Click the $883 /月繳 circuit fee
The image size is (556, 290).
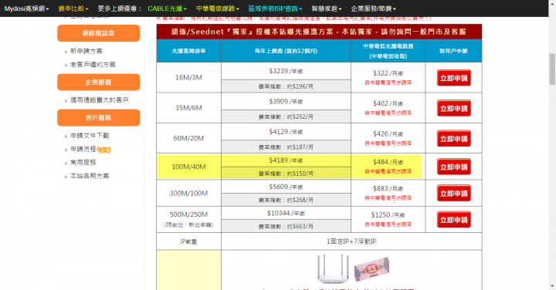pos(388,189)
